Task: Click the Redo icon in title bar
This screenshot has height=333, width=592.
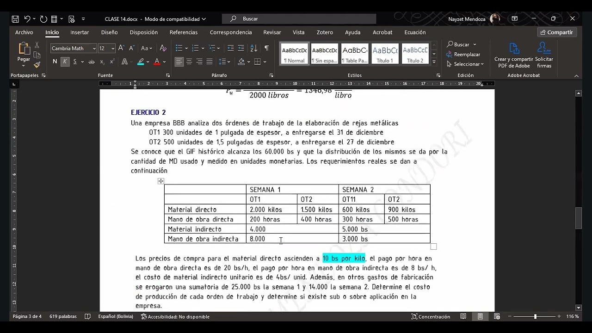Action: coord(43,19)
